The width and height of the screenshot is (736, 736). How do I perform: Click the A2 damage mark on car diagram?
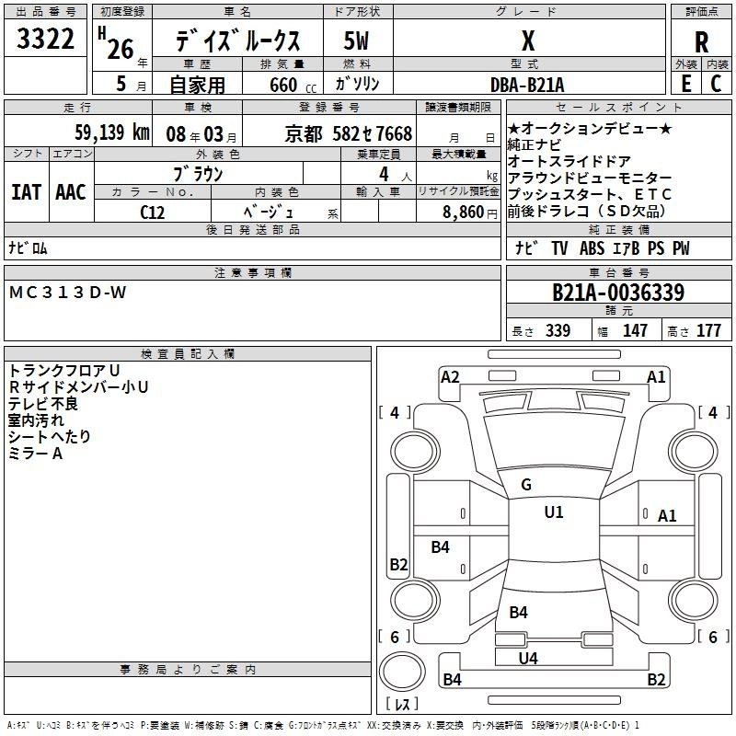pyautogui.click(x=450, y=377)
